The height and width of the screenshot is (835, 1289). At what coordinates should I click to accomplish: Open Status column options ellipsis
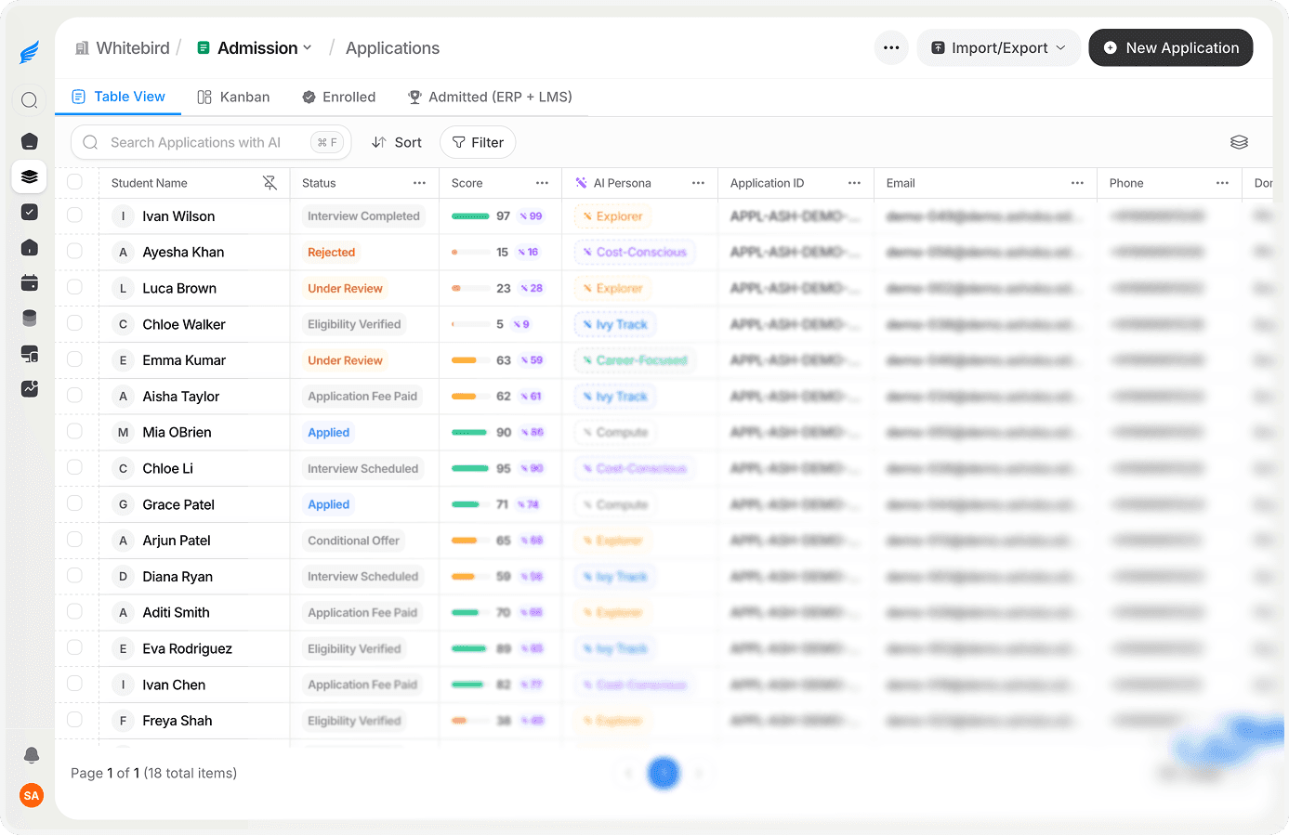[x=420, y=183]
